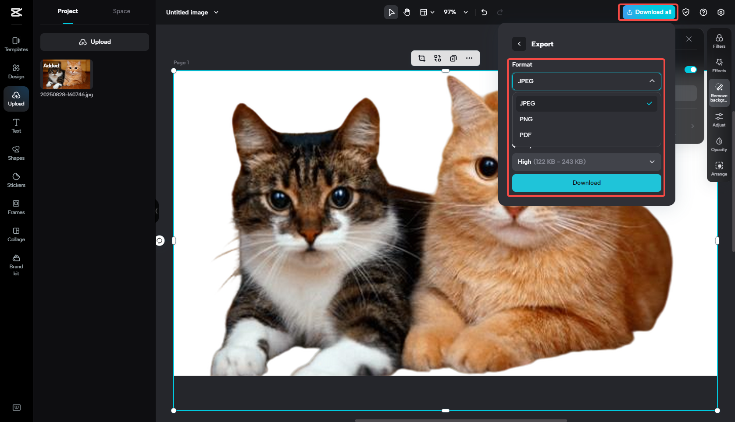
Task: Select the Crop tool above the canvas
Action: tap(421, 58)
